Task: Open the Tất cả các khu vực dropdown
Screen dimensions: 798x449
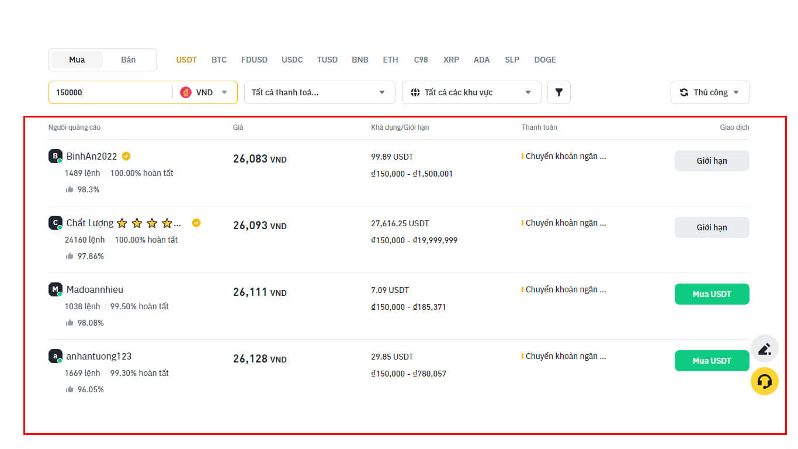Action: pyautogui.click(x=471, y=92)
